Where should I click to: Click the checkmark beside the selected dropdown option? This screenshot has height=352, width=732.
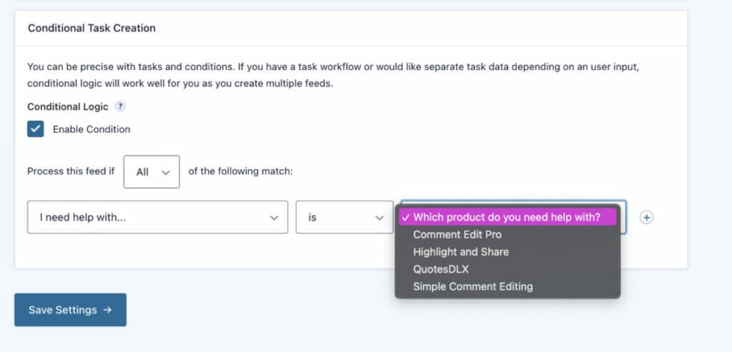[x=405, y=217]
